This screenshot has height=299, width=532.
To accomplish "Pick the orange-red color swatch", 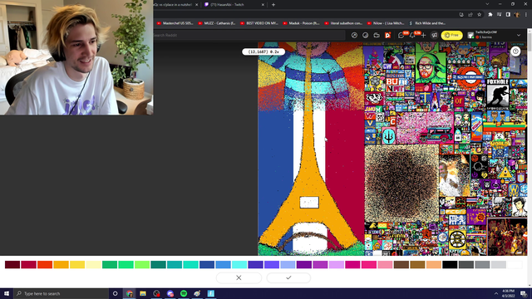I will coord(45,264).
